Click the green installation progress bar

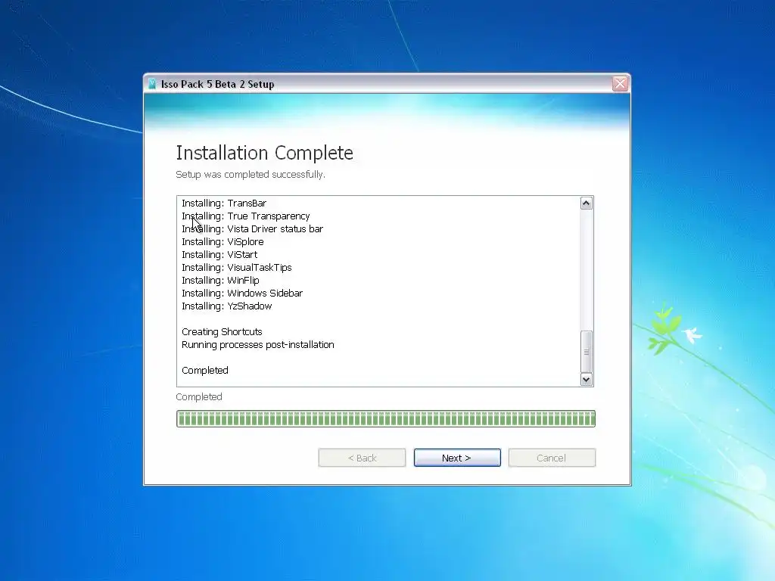click(x=385, y=418)
